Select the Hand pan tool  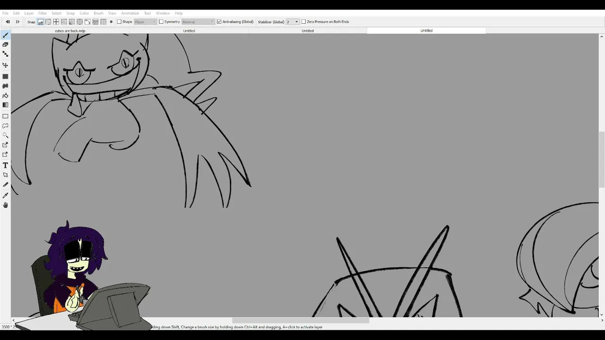(5, 205)
